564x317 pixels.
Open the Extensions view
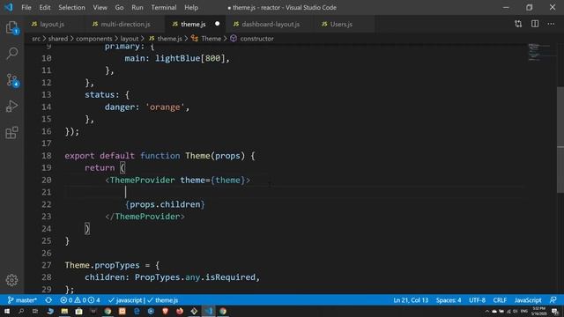(x=11, y=133)
